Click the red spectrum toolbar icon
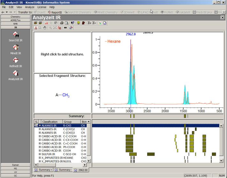The image size is (227, 178). [46, 23]
